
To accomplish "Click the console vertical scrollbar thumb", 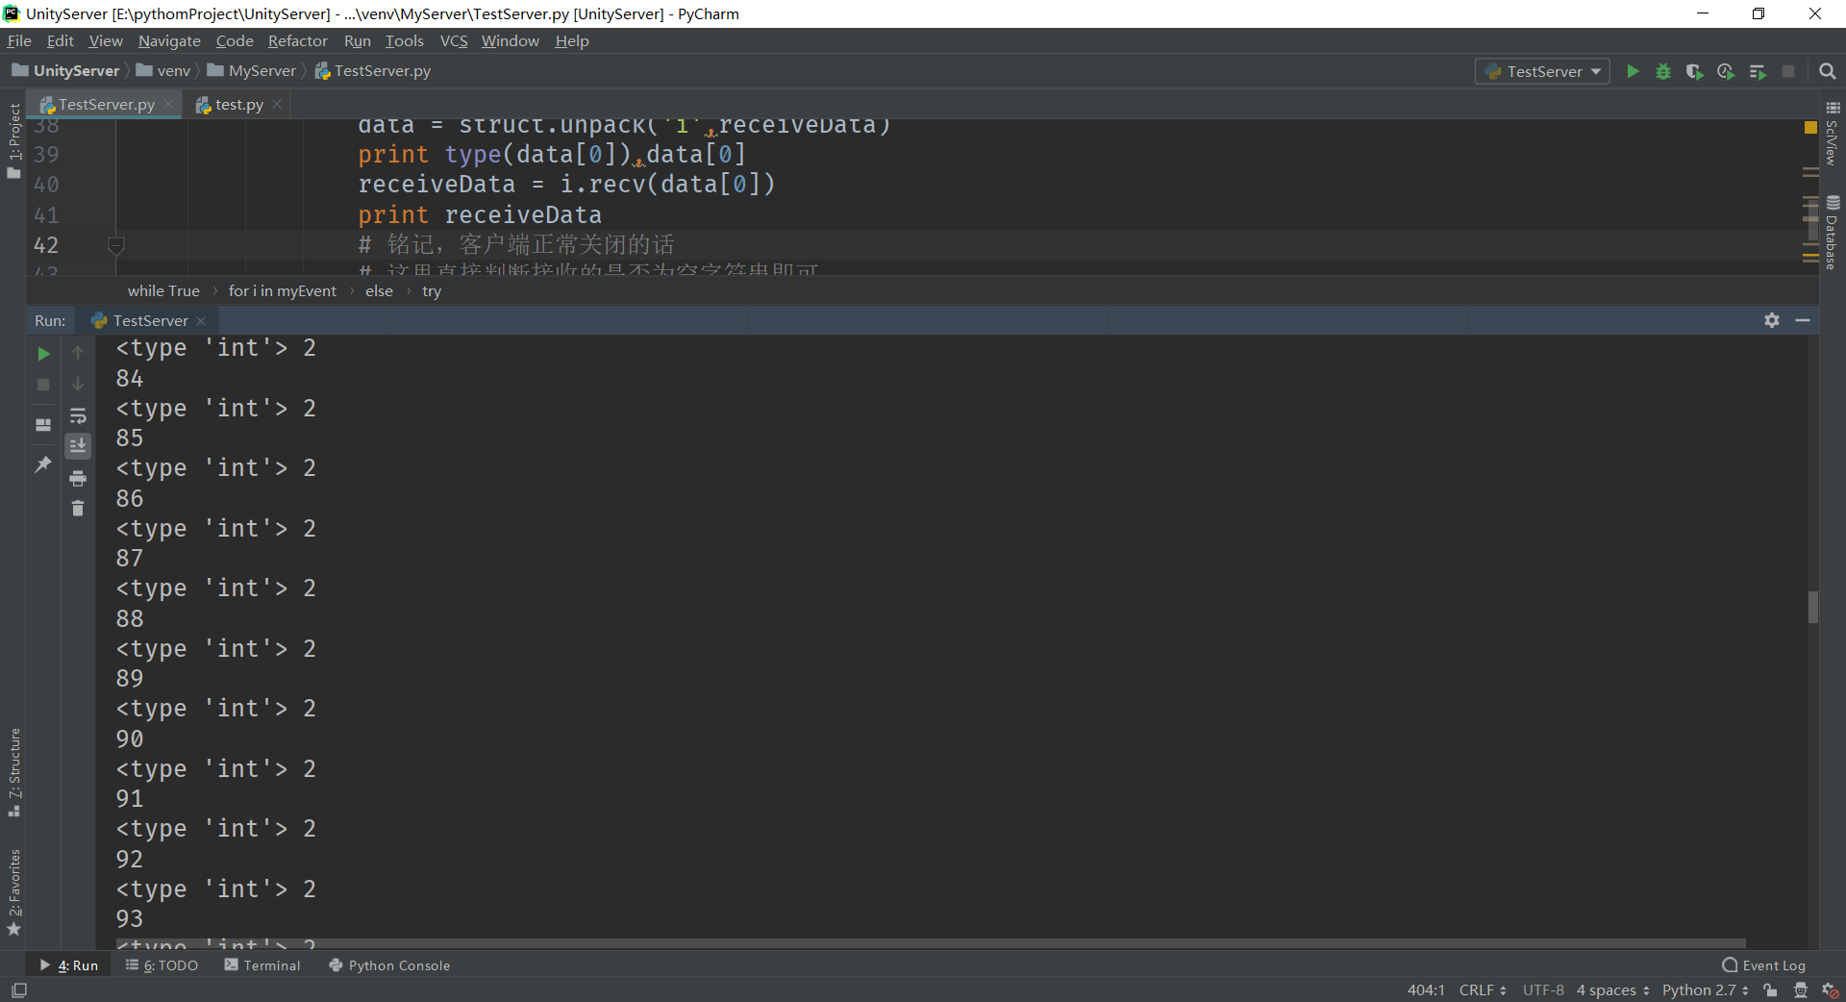I will click(x=1812, y=608).
